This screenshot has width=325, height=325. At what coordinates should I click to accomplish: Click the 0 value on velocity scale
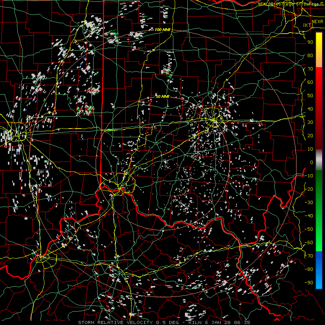pos(312,162)
